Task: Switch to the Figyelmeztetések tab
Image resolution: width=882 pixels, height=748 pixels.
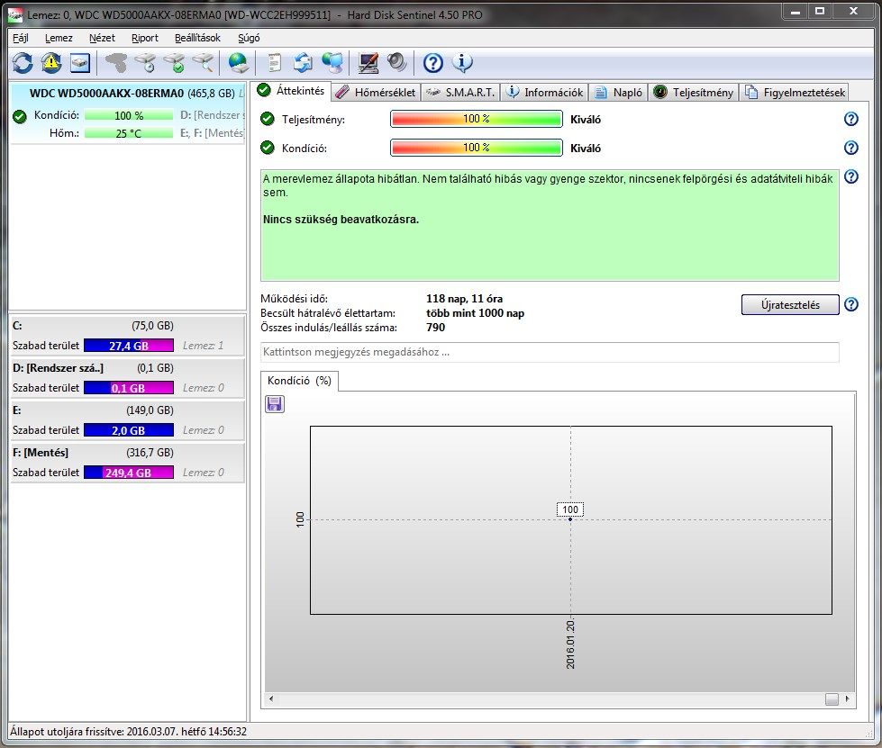Action: point(795,92)
